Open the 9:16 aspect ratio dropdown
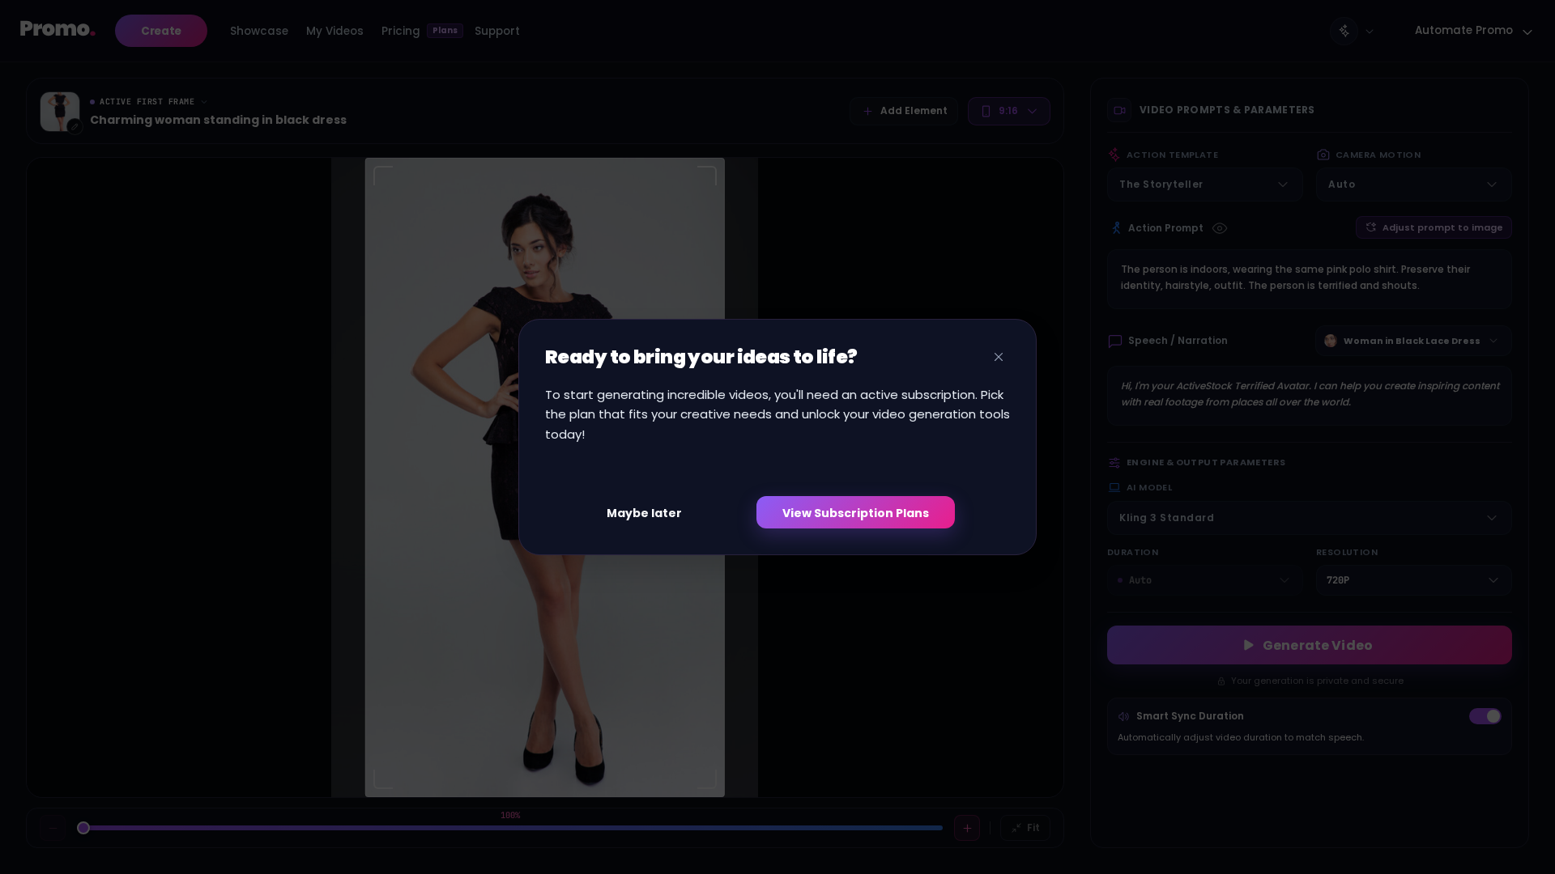This screenshot has width=1555, height=874. pyautogui.click(x=1009, y=111)
